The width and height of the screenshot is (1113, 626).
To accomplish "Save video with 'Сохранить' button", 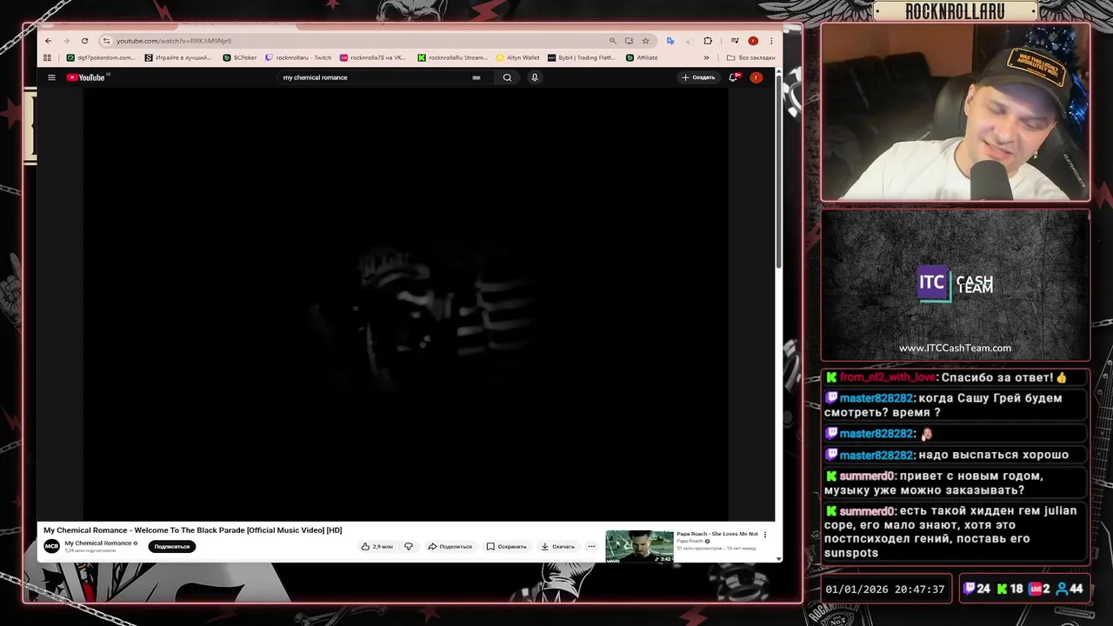I will tap(507, 546).
